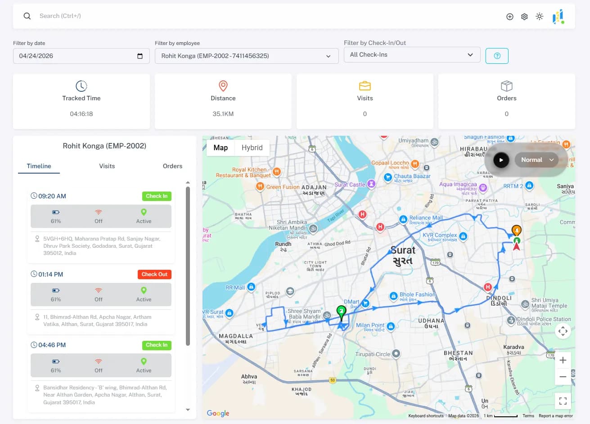590x424 pixels.
Task: Click the KVR Complex map pin
Action: [x=463, y=236]
